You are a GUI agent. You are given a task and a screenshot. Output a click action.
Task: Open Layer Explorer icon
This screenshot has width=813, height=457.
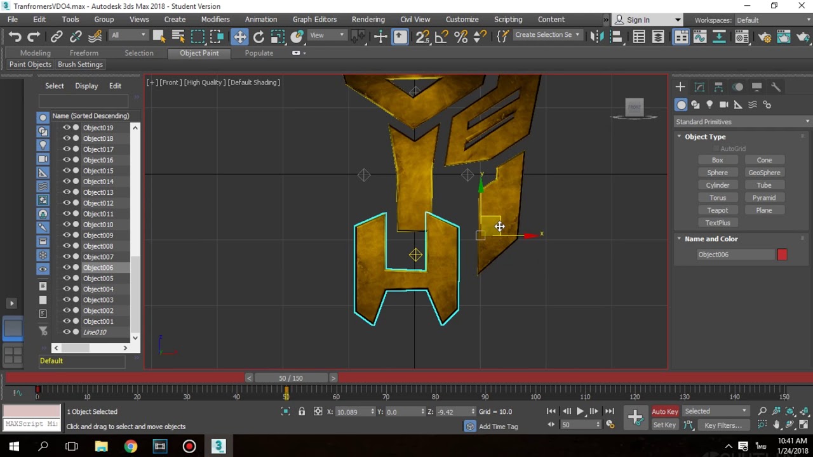[x=658, y=37]
